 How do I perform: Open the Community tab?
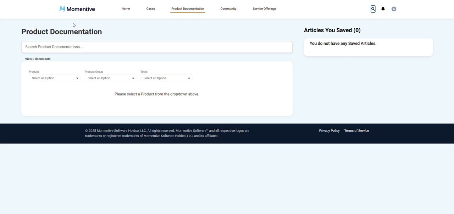coord(228,9)
